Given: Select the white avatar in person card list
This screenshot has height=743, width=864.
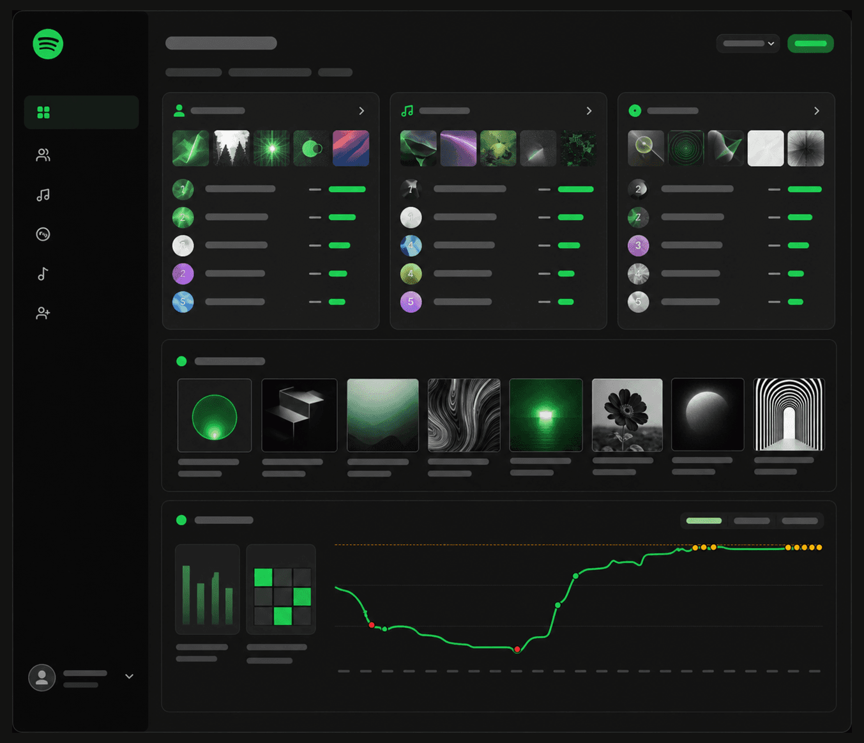Looking at the screenshot, I should coord(183,245).
